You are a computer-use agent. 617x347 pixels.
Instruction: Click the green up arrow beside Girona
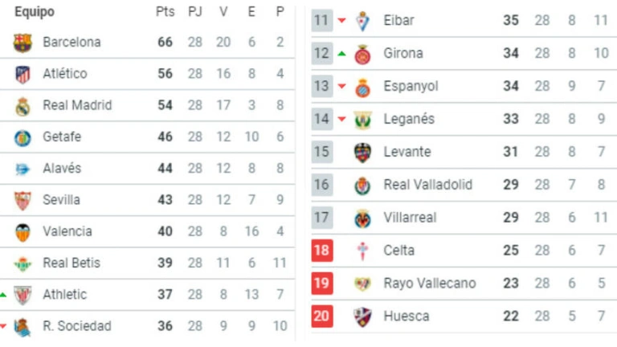341,54
